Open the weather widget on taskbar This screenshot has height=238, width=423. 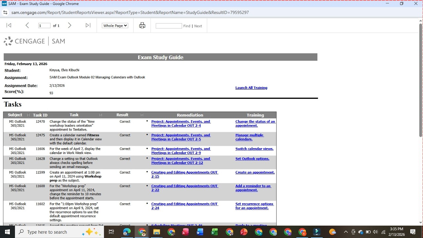tap(332, 232)
